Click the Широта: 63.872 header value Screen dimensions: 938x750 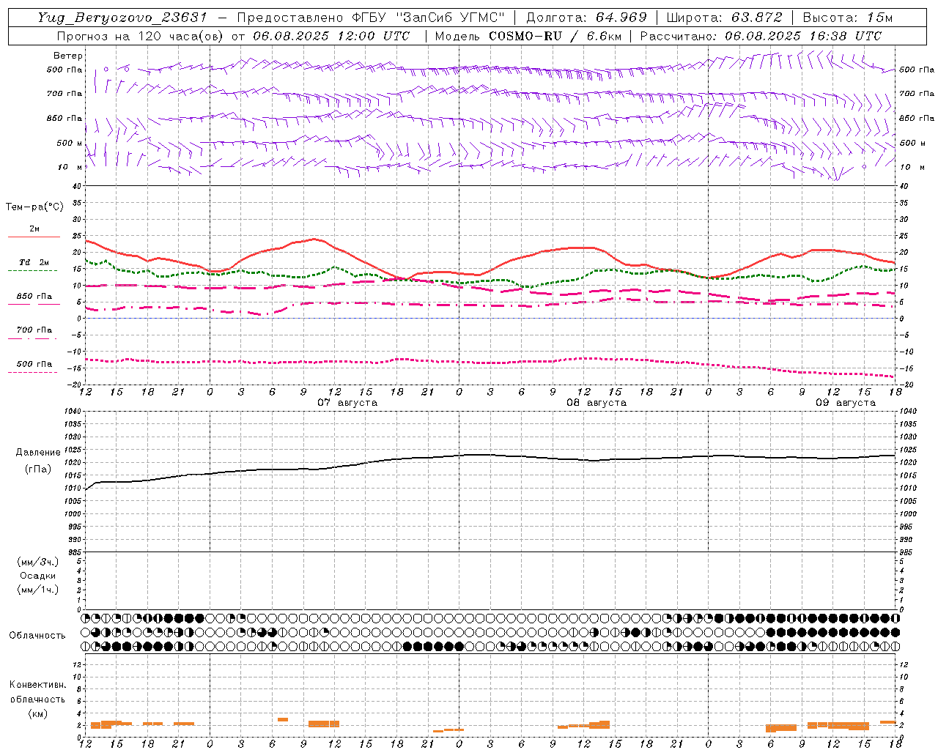coord(724,18)
